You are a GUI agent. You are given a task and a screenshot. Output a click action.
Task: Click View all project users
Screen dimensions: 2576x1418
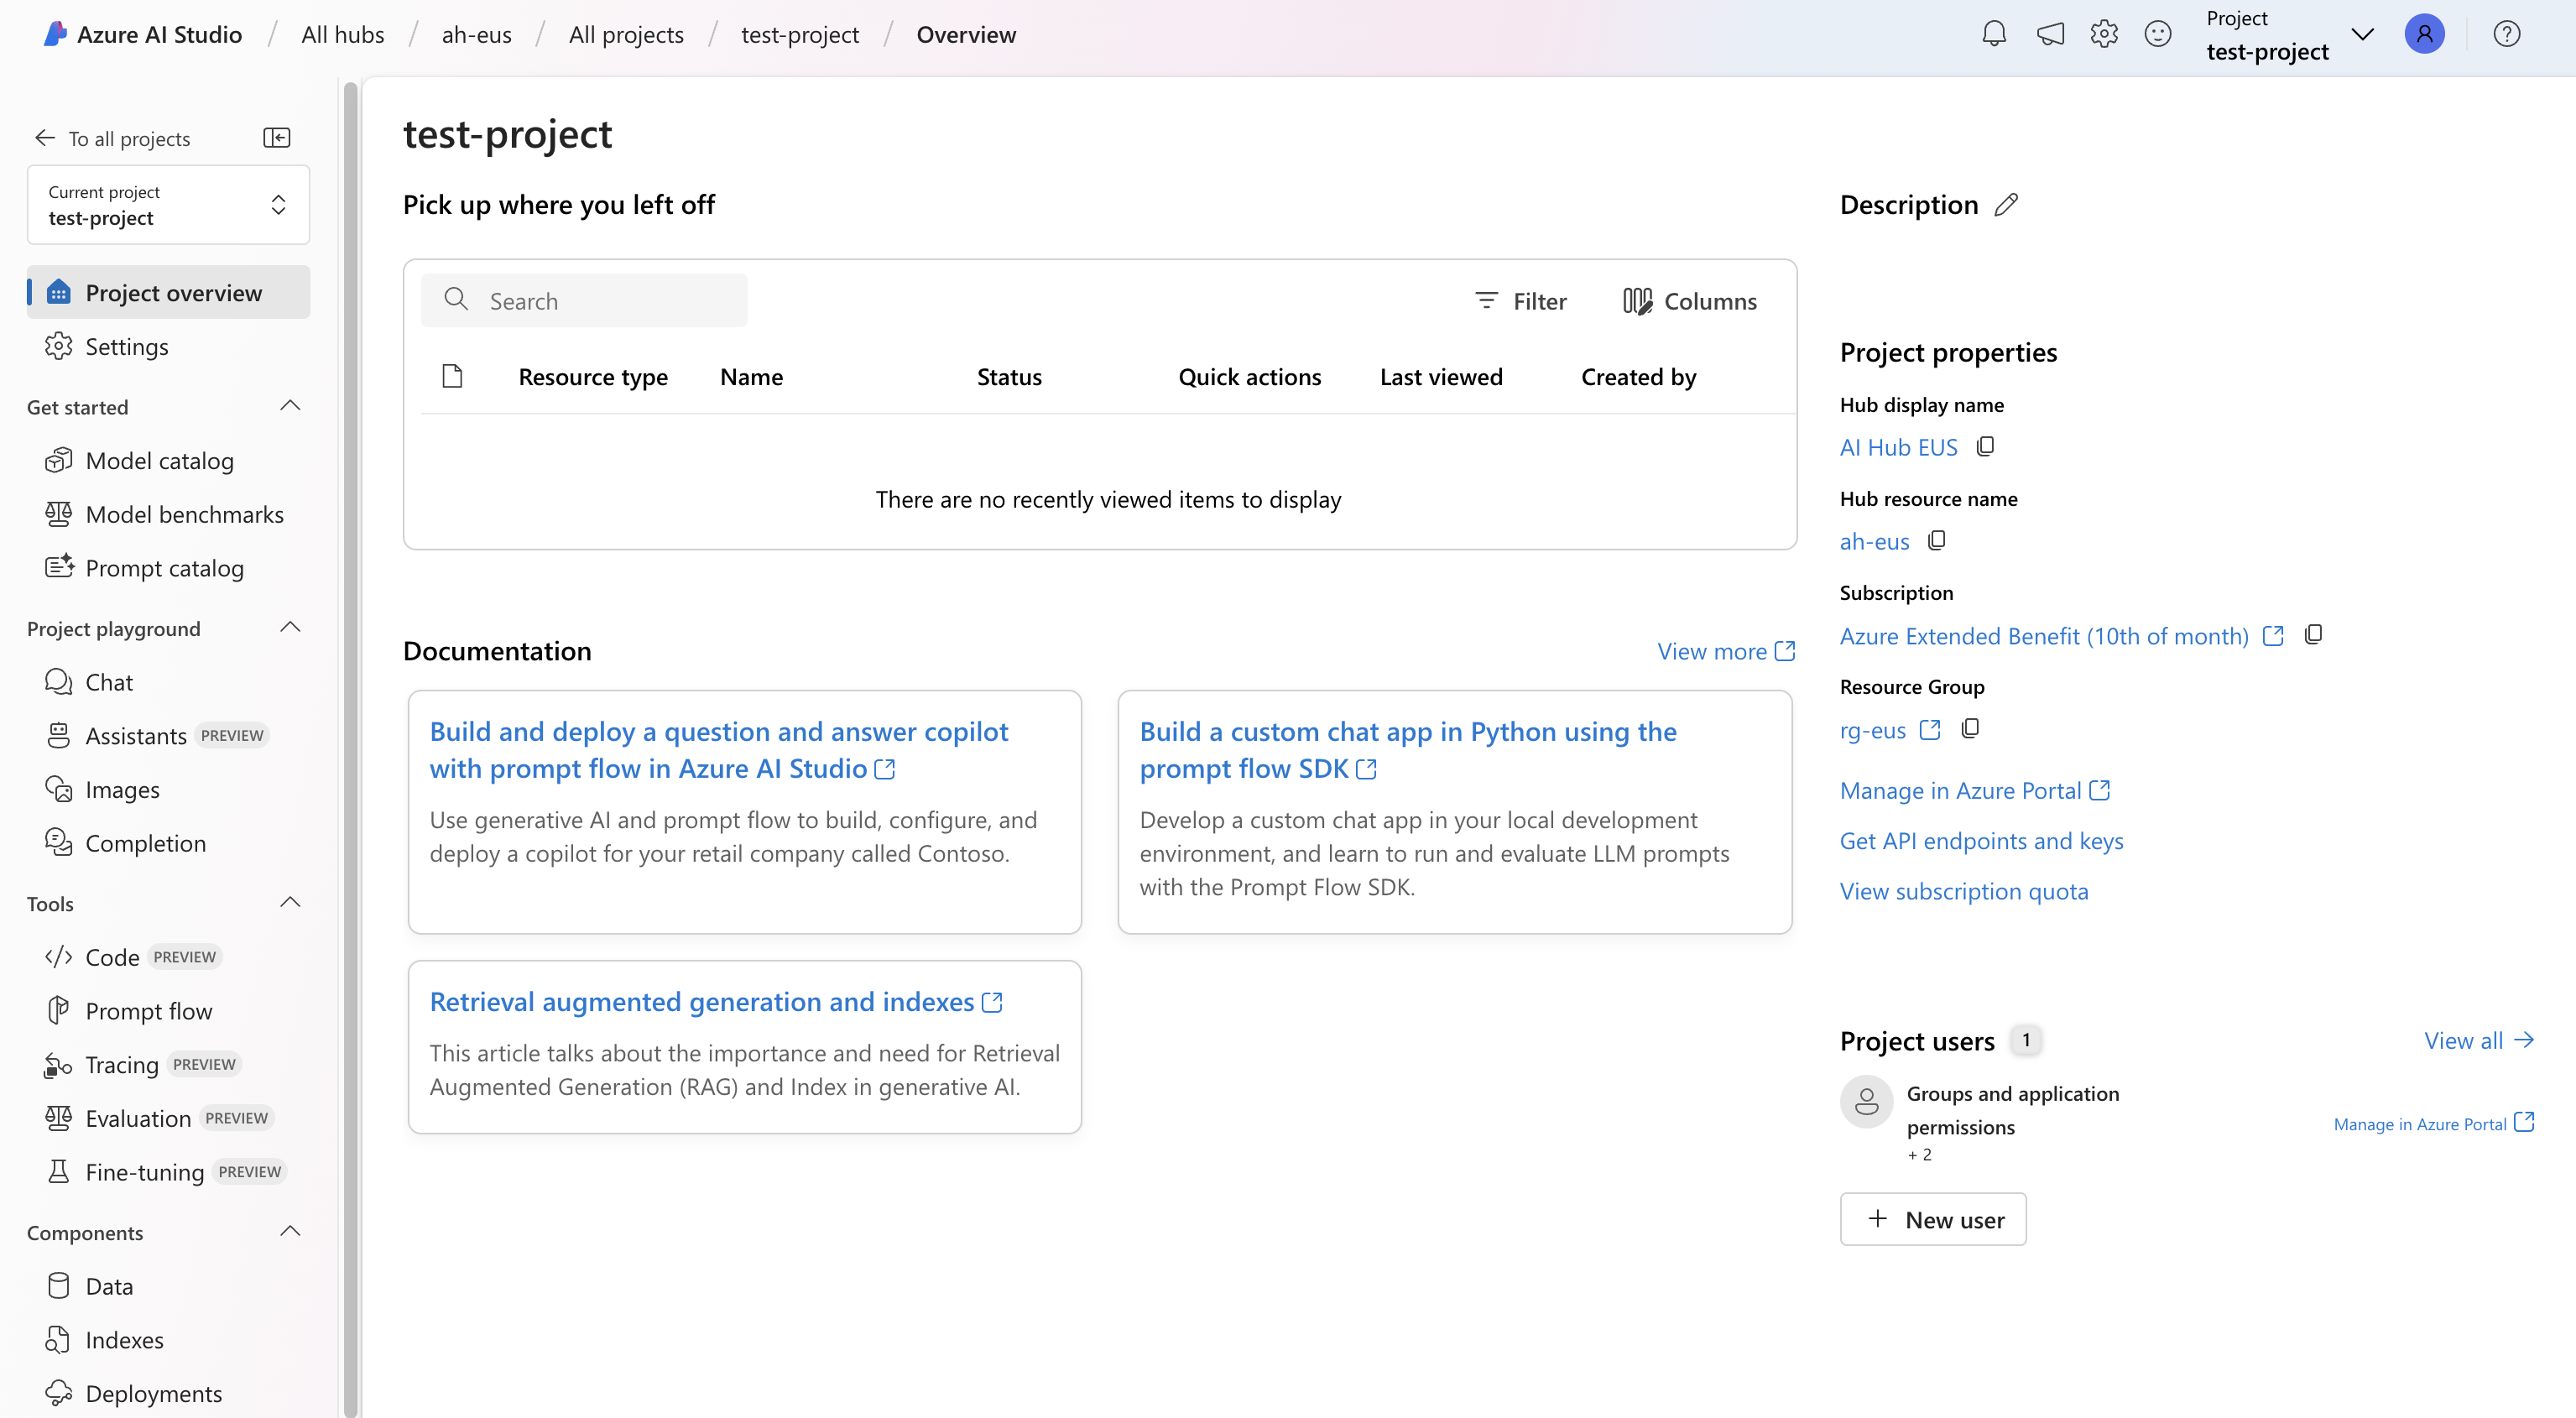(2479, 1040)
